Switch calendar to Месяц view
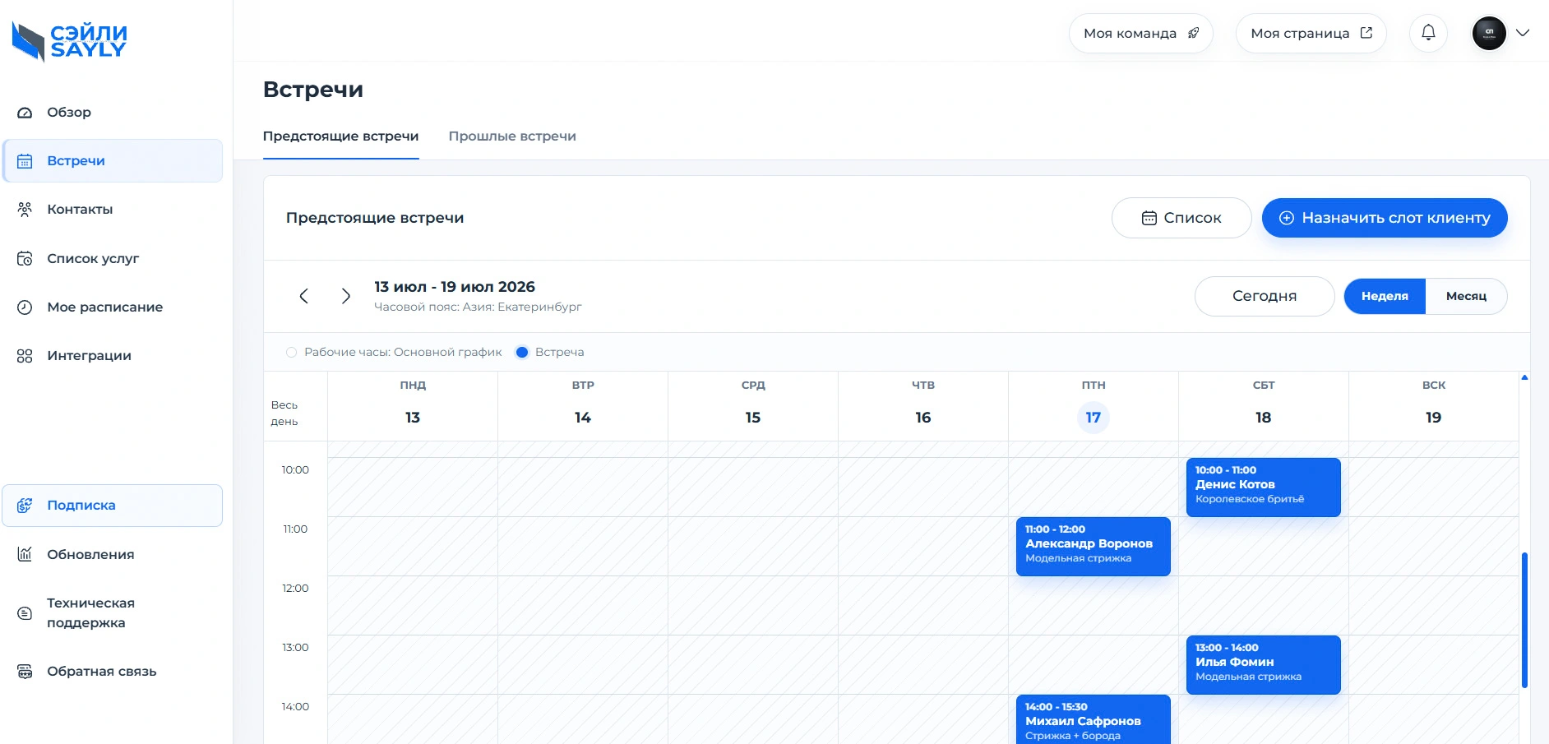This screenshot has height=744, width=1549. [1466, 296]
